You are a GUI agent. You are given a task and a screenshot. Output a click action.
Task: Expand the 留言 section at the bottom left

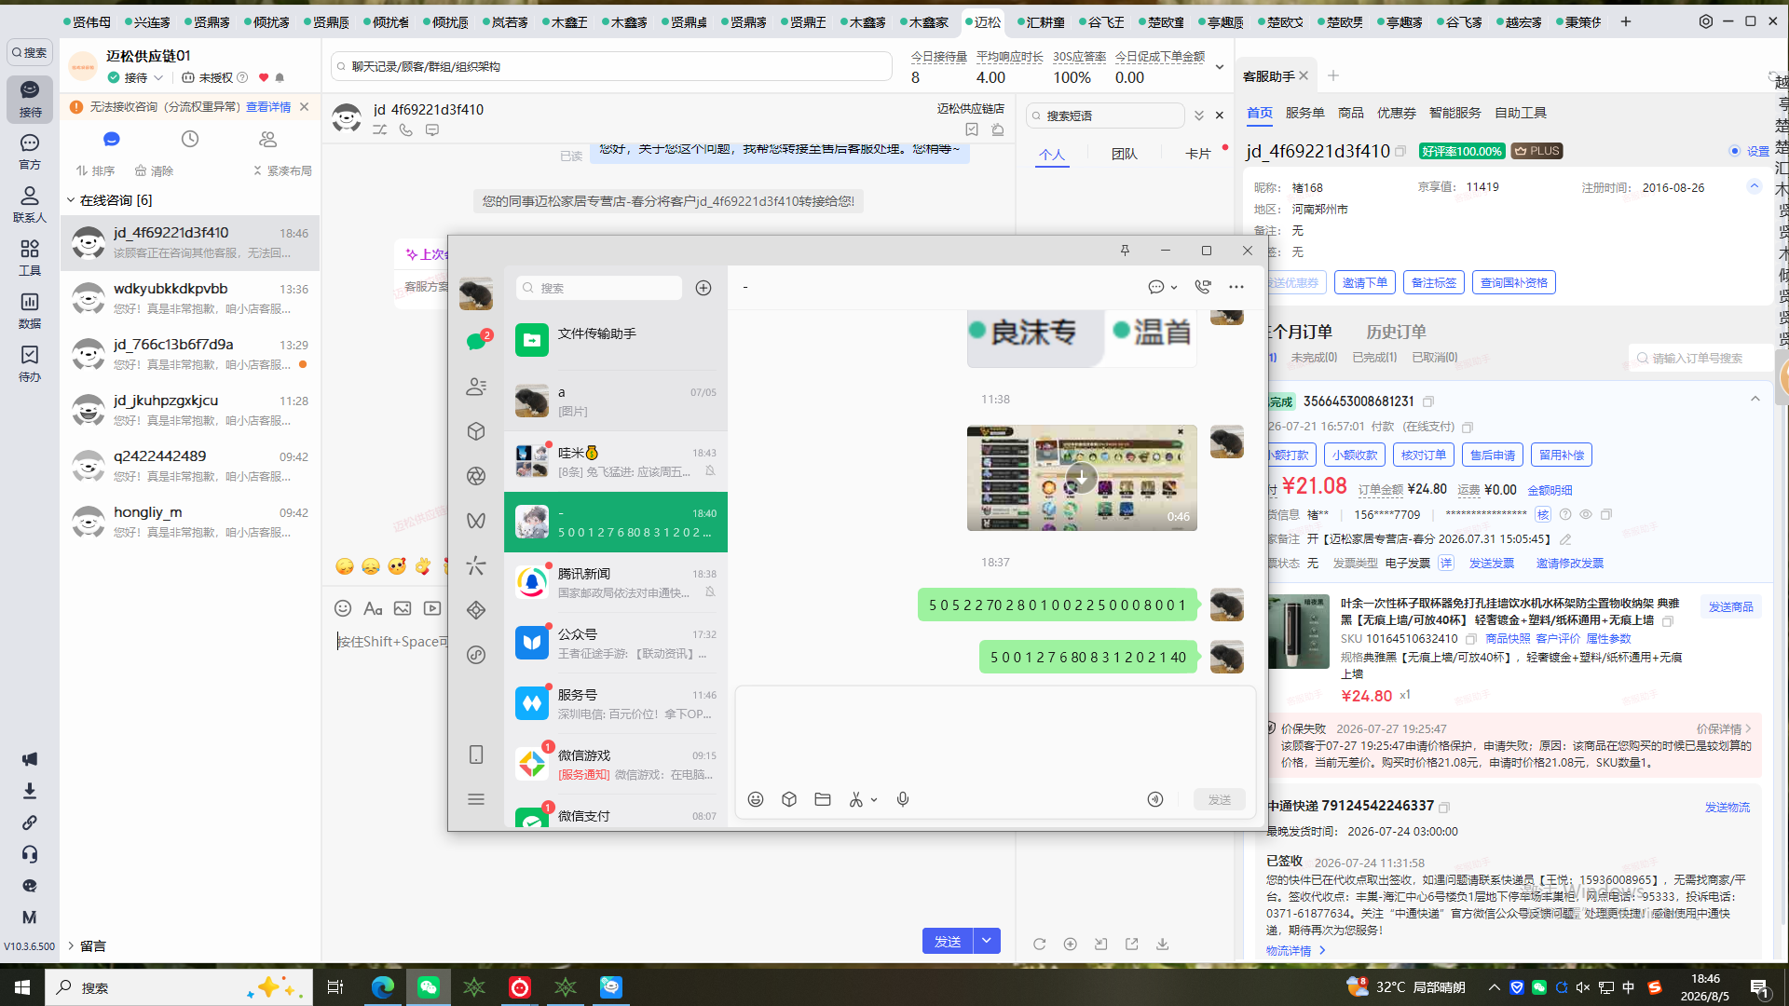[x=71, y=945]
